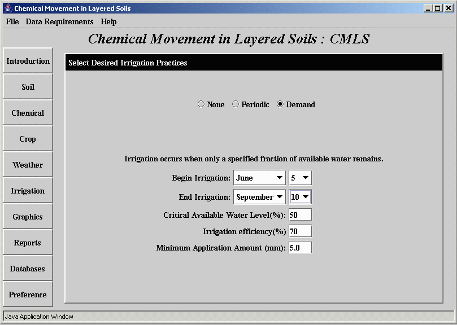Click the Java app icon in title bar
This screenshot has width=457, height=325.
click(x=8, y=8)
